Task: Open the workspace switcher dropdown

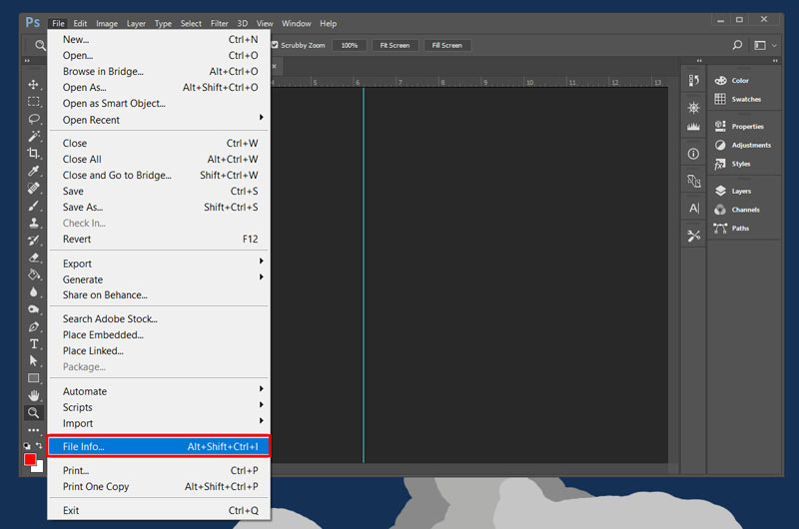Action: pos(765,45)
